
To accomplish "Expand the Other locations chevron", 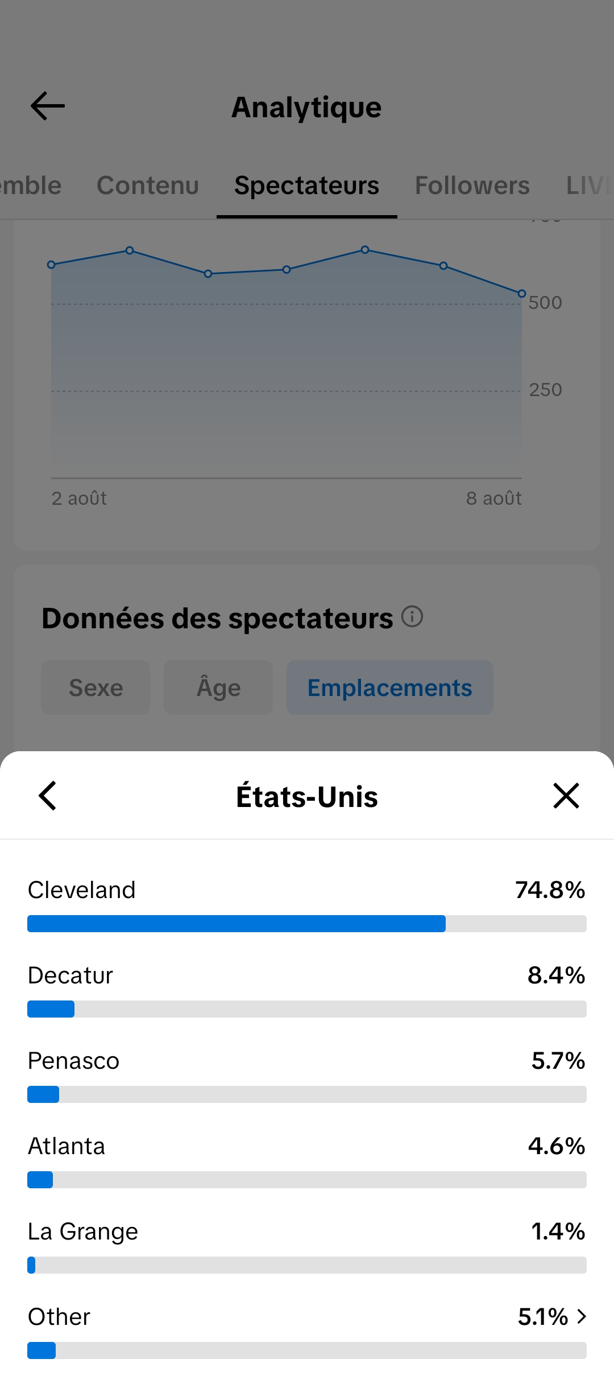I will click(x=581, y=1316).
